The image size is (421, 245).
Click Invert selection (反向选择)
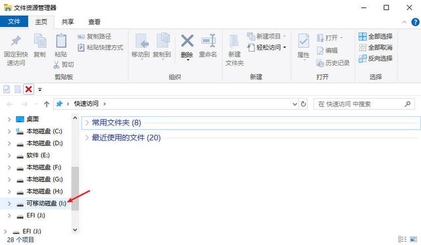click(x=376, y=58)
